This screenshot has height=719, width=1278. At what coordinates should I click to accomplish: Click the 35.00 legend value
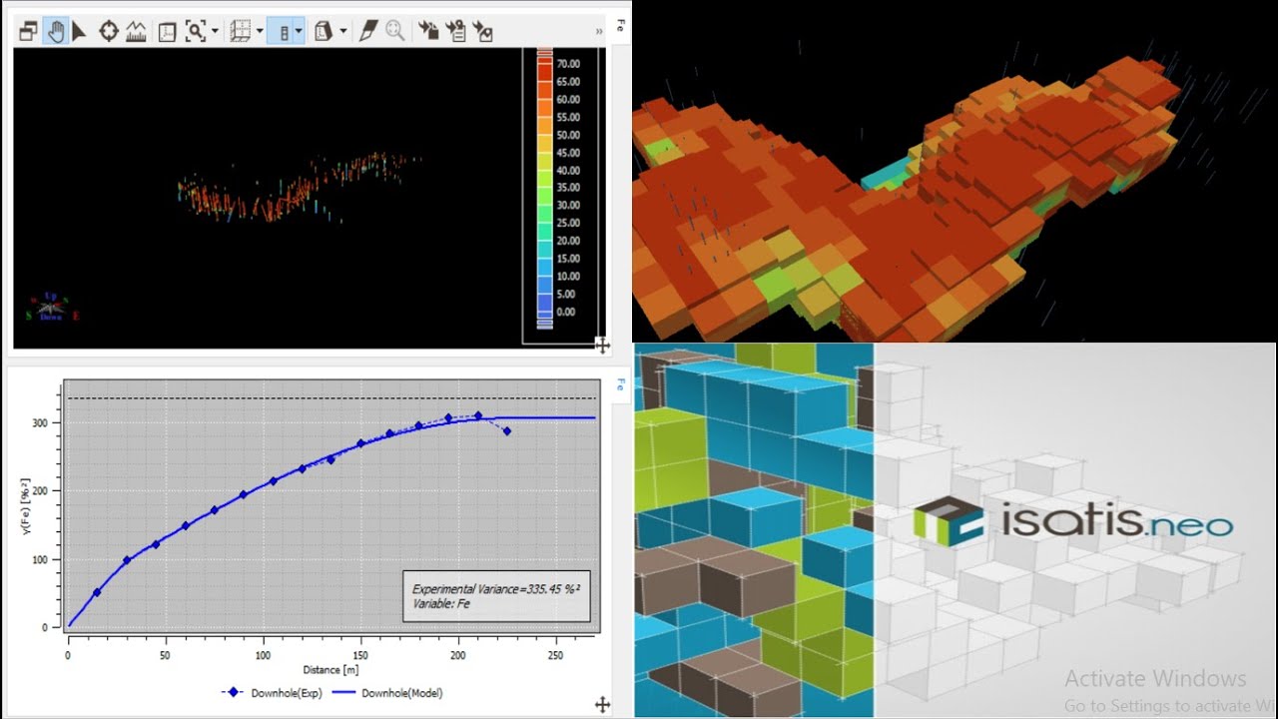click(x=567, y=188)
